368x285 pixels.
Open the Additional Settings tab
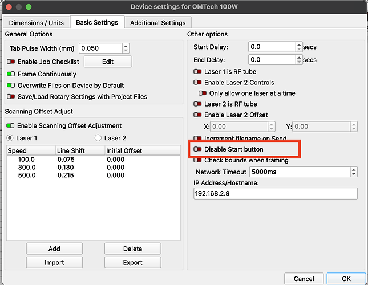coord(157,23)
